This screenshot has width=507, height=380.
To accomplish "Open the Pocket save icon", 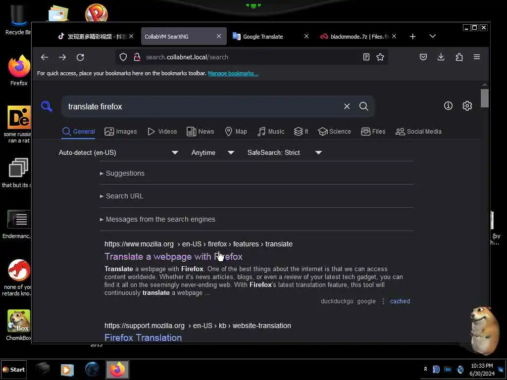I will point(423,57).
